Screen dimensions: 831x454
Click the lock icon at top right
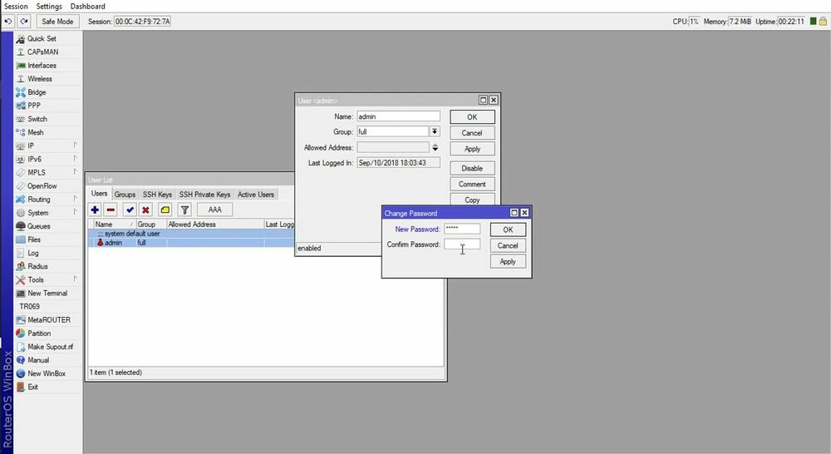coord(823,22)
